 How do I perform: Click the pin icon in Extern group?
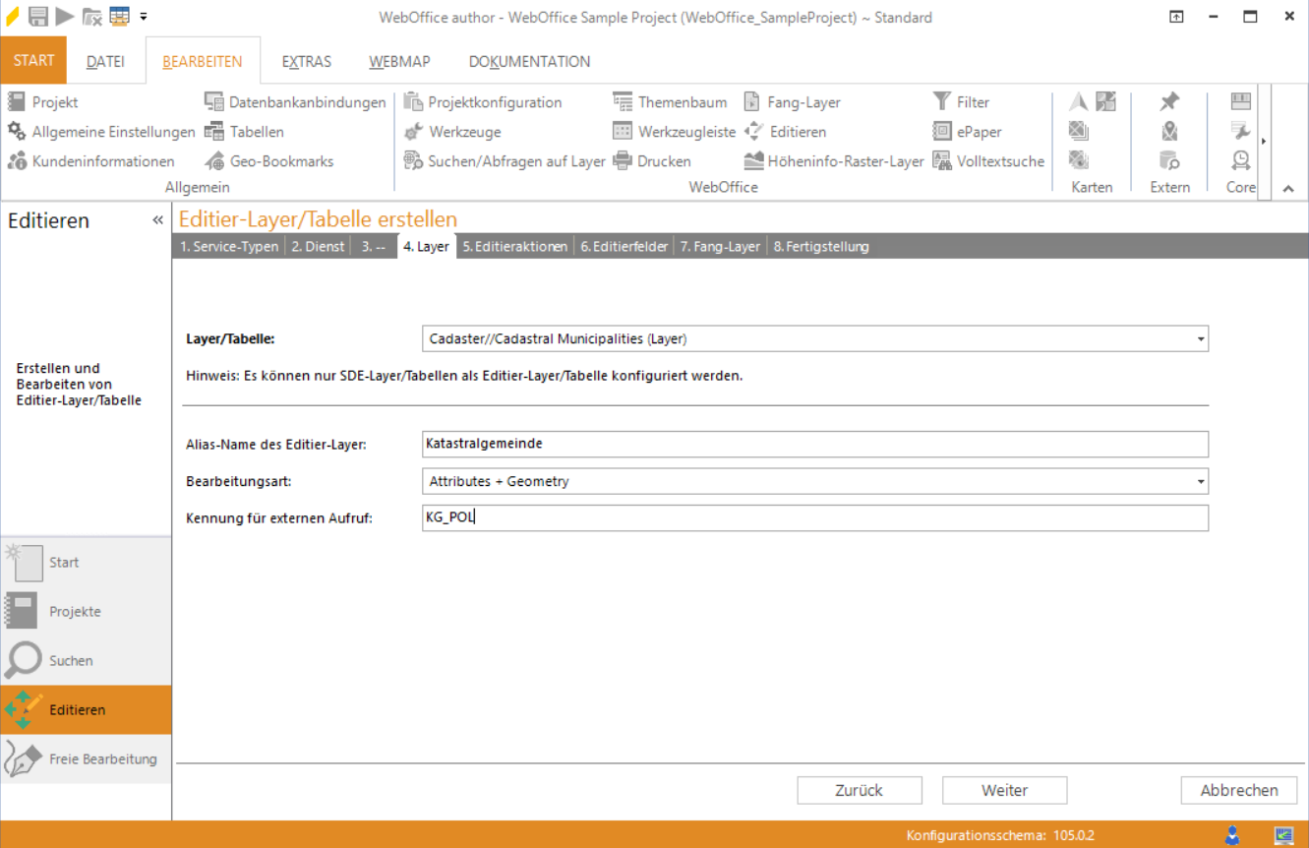pyautogui.click(x=1169, y=102)
